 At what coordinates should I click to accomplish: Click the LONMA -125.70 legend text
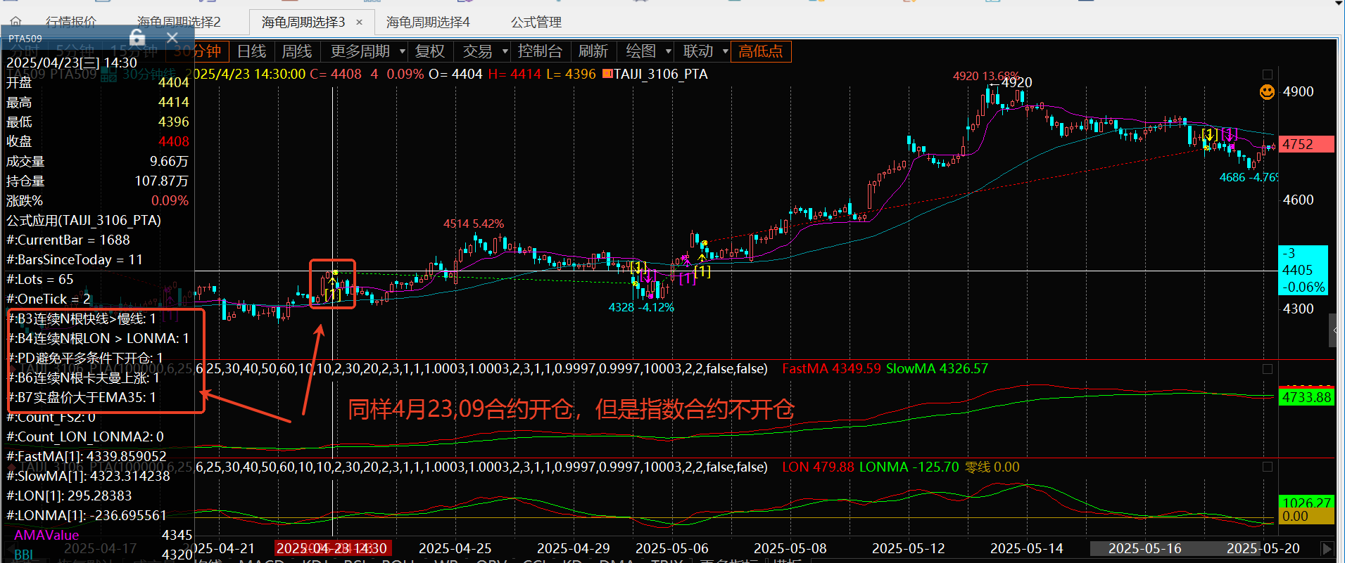(x=909, y=467)
